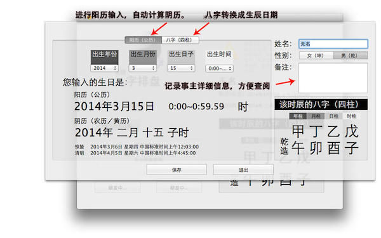Screen dimensions: 381x238
Task: Select gender 男（乾）
Action: point(350,56)
